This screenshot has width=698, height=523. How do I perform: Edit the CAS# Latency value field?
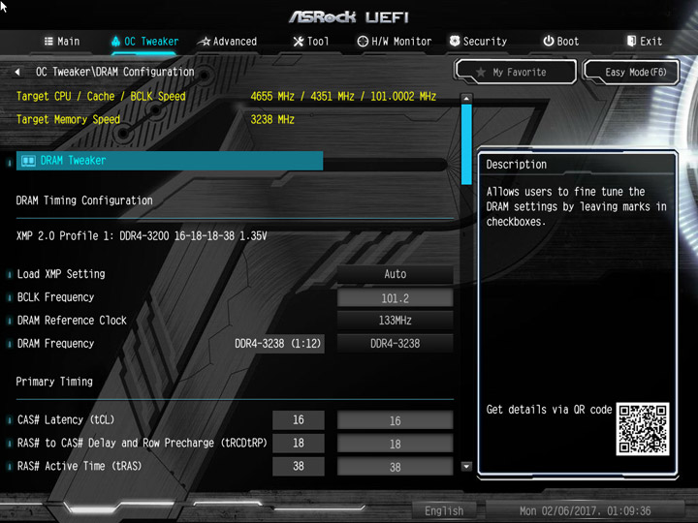(x=395, y=420)
